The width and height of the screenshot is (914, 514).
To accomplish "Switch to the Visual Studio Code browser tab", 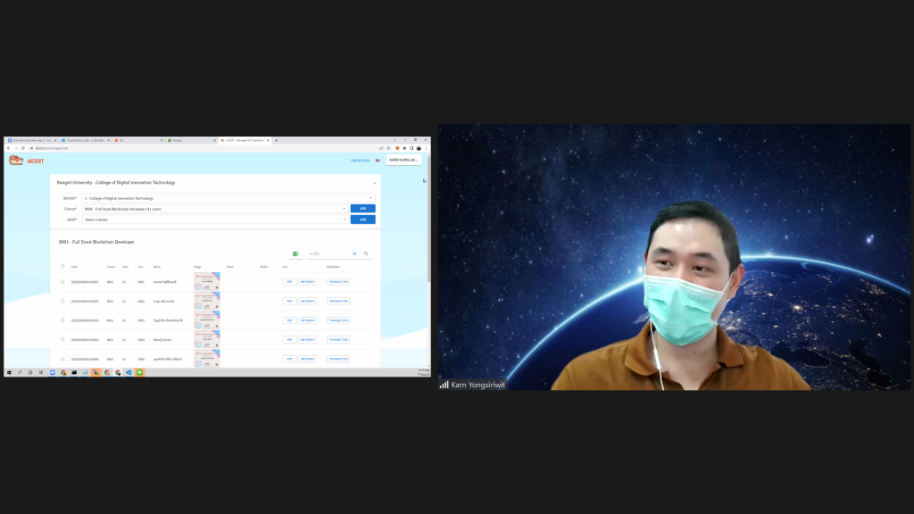I will (x=84, y=140).
